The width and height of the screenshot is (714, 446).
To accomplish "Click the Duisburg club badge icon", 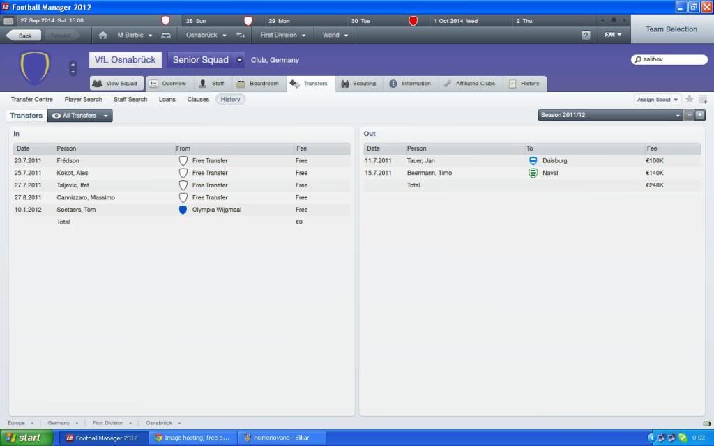I will tap(533, 161).
